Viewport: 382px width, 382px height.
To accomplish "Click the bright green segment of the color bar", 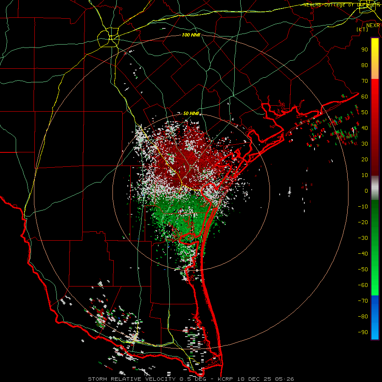I will point(375,280).
